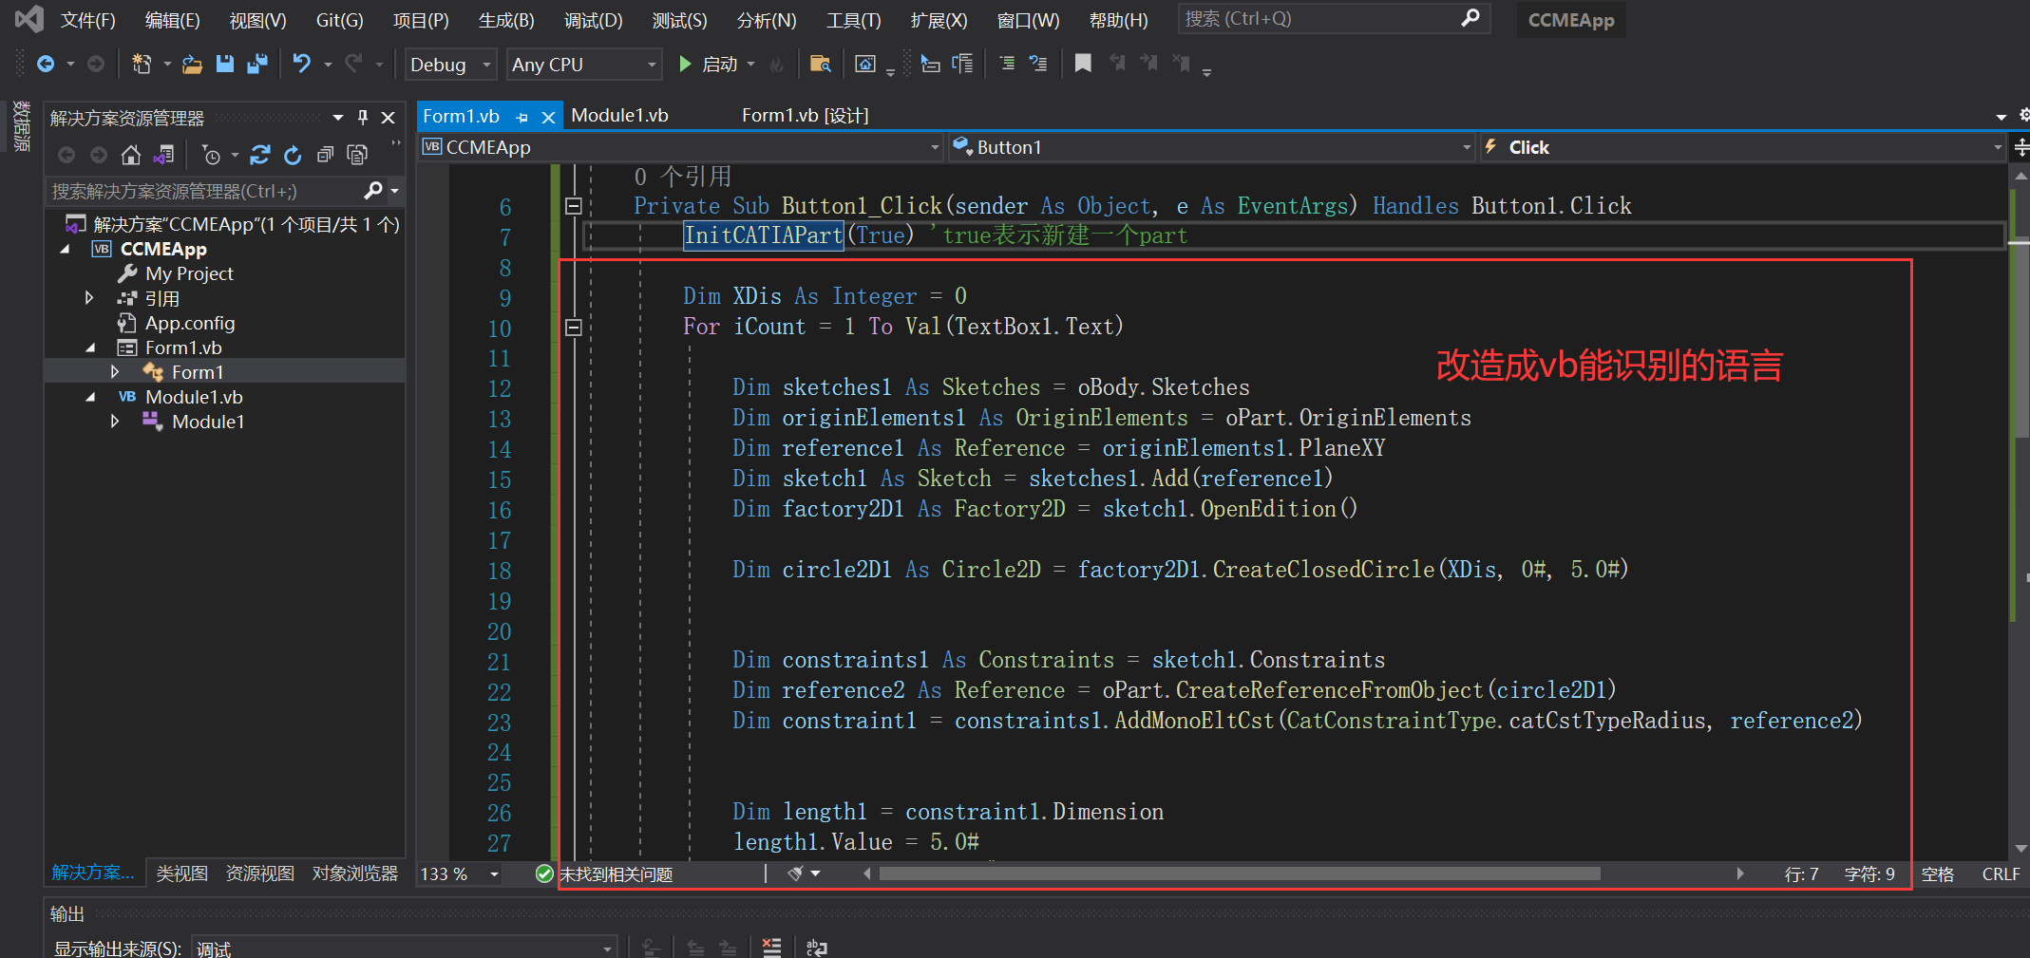This screenshot has width=2030, height=958.
Task: Undo the last action
Action: pyautogui.click(x=301, y=65)
